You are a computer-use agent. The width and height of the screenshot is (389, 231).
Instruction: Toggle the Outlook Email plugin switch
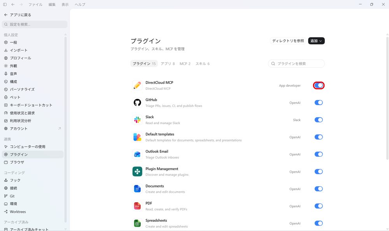pos(319,154)
